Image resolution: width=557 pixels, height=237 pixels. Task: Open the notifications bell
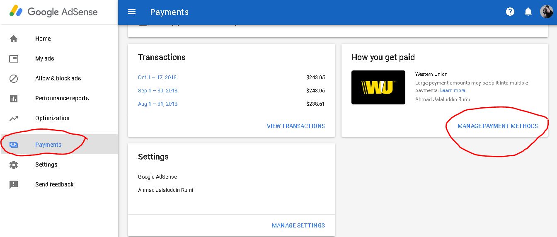coord(528,12)
